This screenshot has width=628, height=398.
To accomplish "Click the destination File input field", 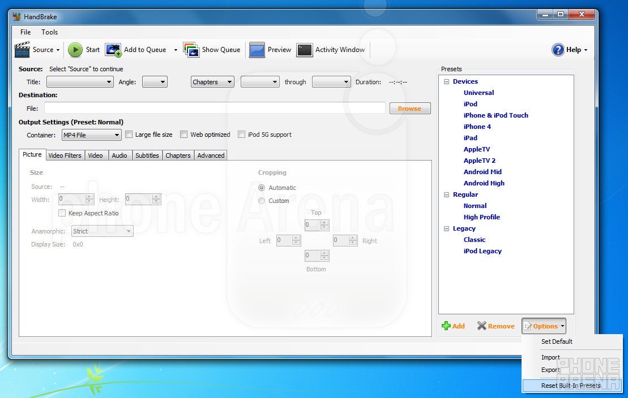I will [215, 108].
